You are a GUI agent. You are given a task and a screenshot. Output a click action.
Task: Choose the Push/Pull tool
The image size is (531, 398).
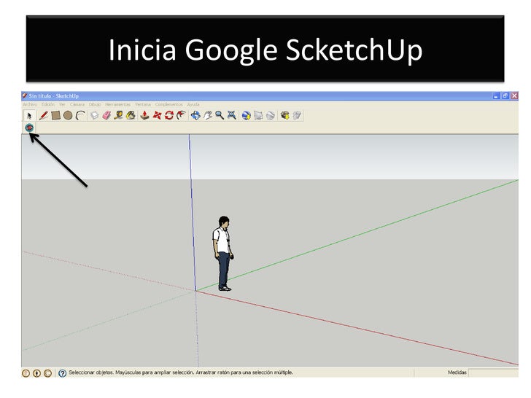tap(144, 116)
